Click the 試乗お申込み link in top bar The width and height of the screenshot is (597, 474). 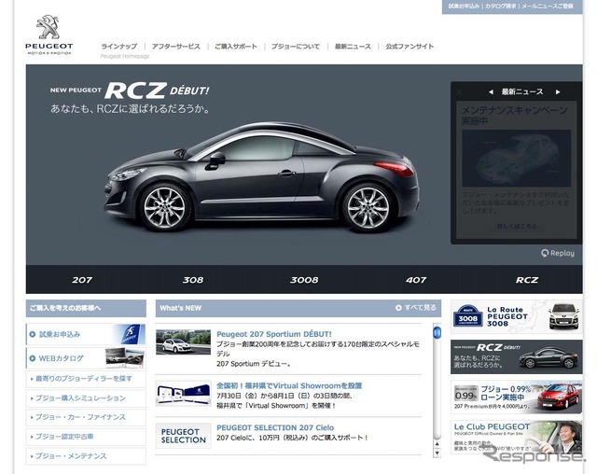pyautogui.click(x=464, y=7)
